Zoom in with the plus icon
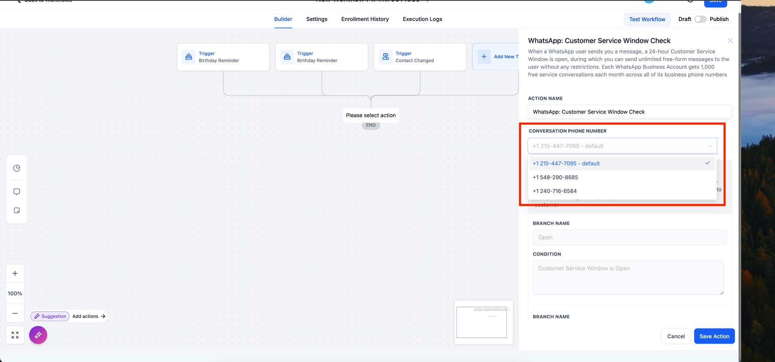 click(15, 273)
